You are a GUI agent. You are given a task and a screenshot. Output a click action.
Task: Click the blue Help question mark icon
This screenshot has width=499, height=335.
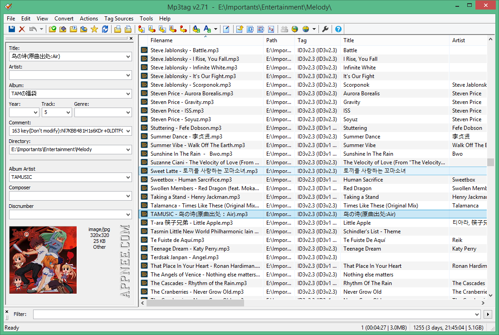pos(338,29)
